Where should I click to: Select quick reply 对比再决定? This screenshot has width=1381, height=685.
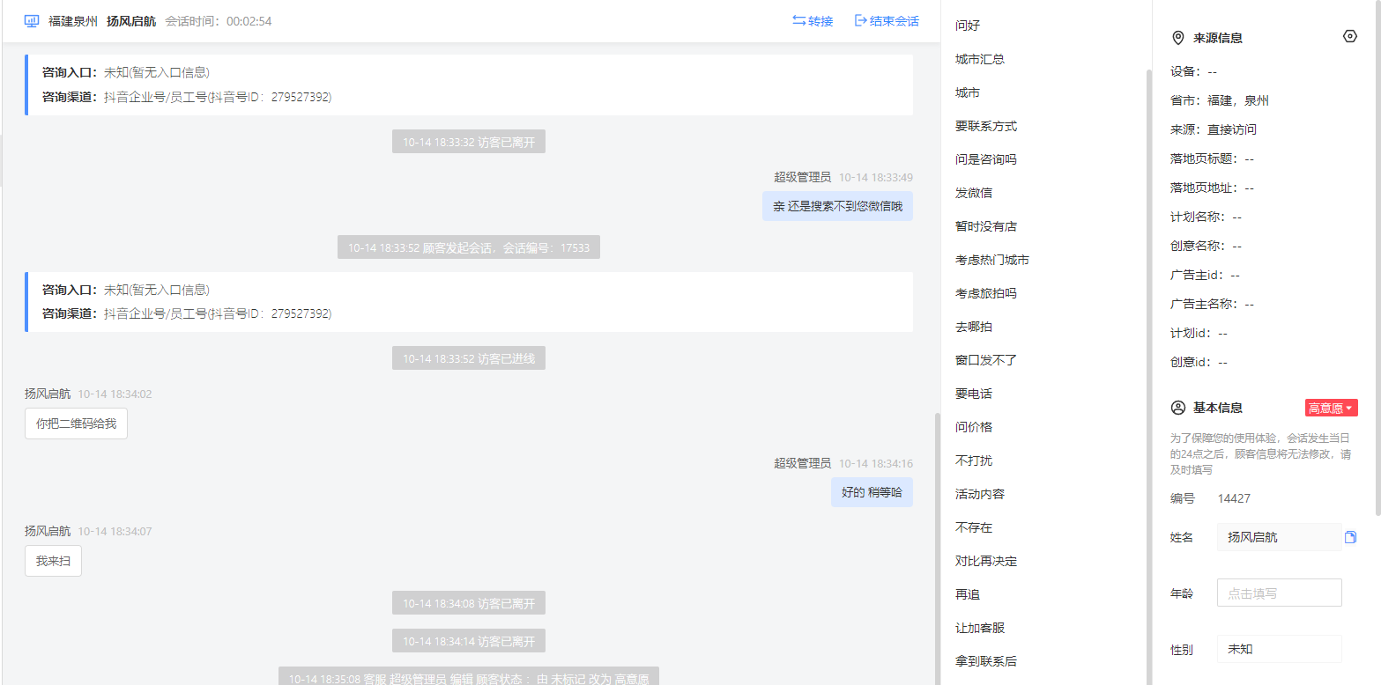pyautogui.click(x=986, y=561)
